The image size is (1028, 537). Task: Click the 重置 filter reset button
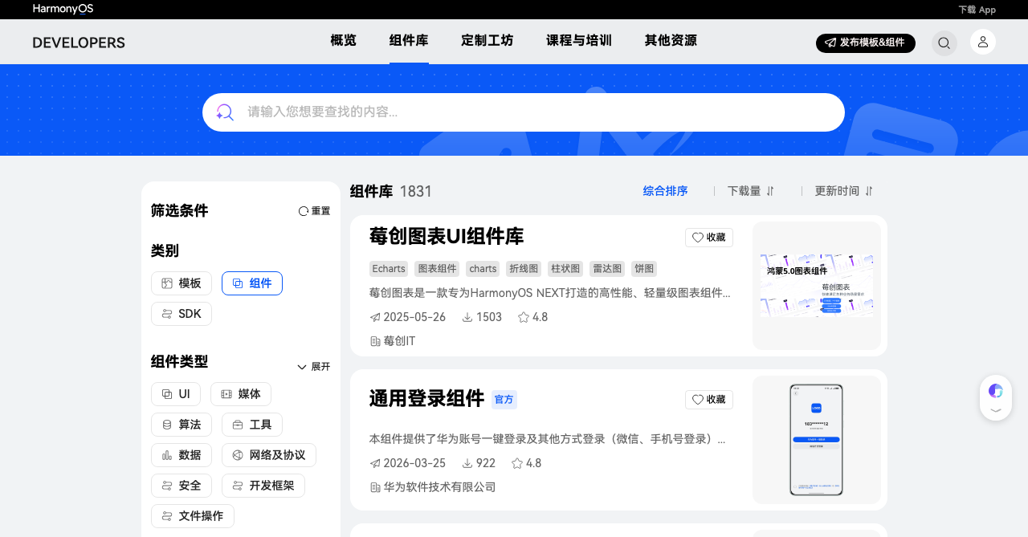[314, 211]
